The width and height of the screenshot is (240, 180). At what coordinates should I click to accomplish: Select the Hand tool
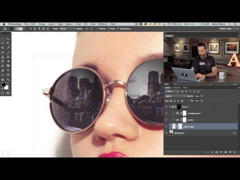point(2,79)
